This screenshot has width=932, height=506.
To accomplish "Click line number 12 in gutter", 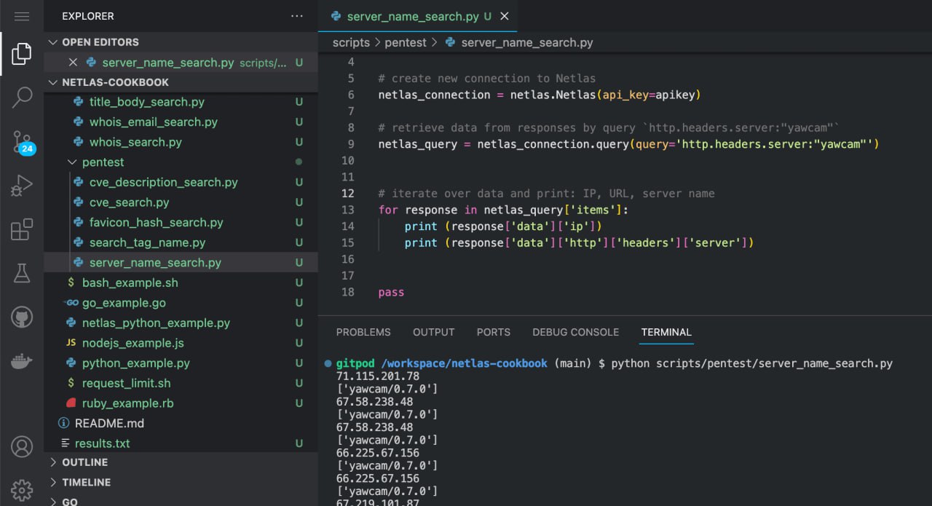I will pos(347,194).
